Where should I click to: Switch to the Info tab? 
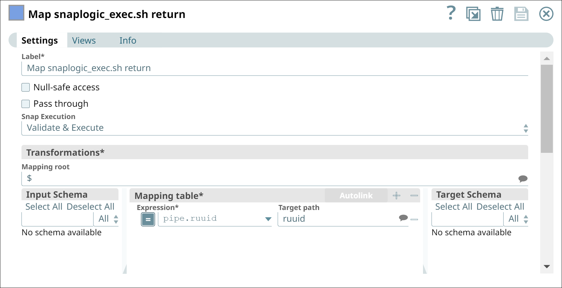pyautogui.click(x=128, y=40)
